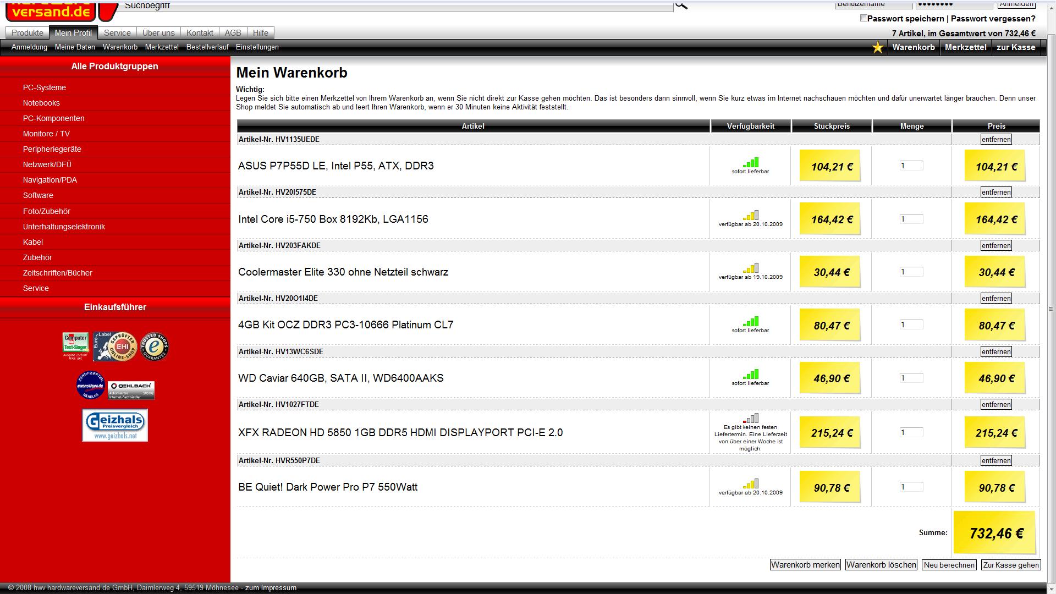The width and height of the screenshot is (1056, 594).
Task: Click the Einkaufsführer heading
Action: pos(115,307)
